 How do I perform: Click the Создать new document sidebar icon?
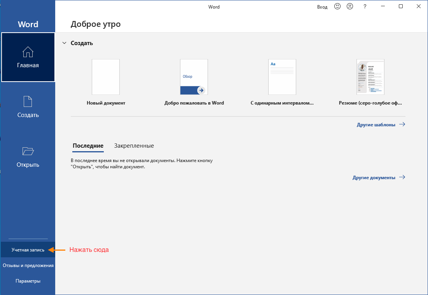[x=28, y=101]
